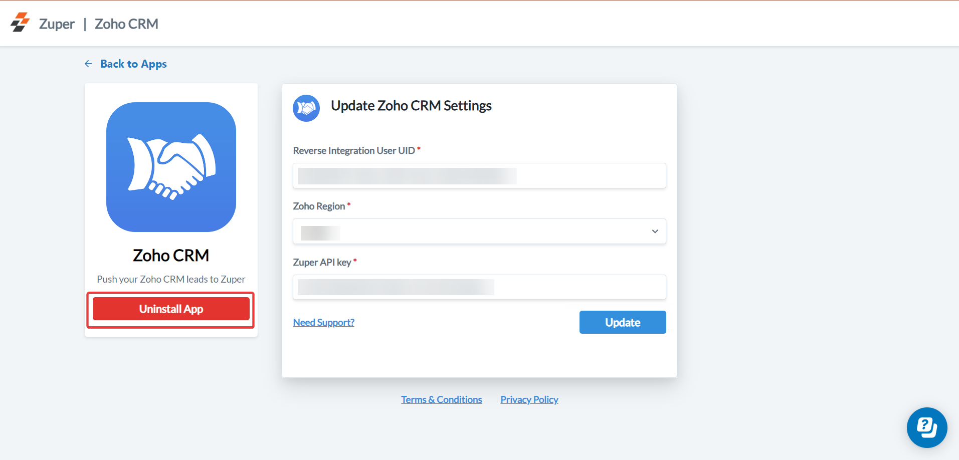Go back via Back to Apps link
Viewport: 959px width, 460px height.
[133, 64]
